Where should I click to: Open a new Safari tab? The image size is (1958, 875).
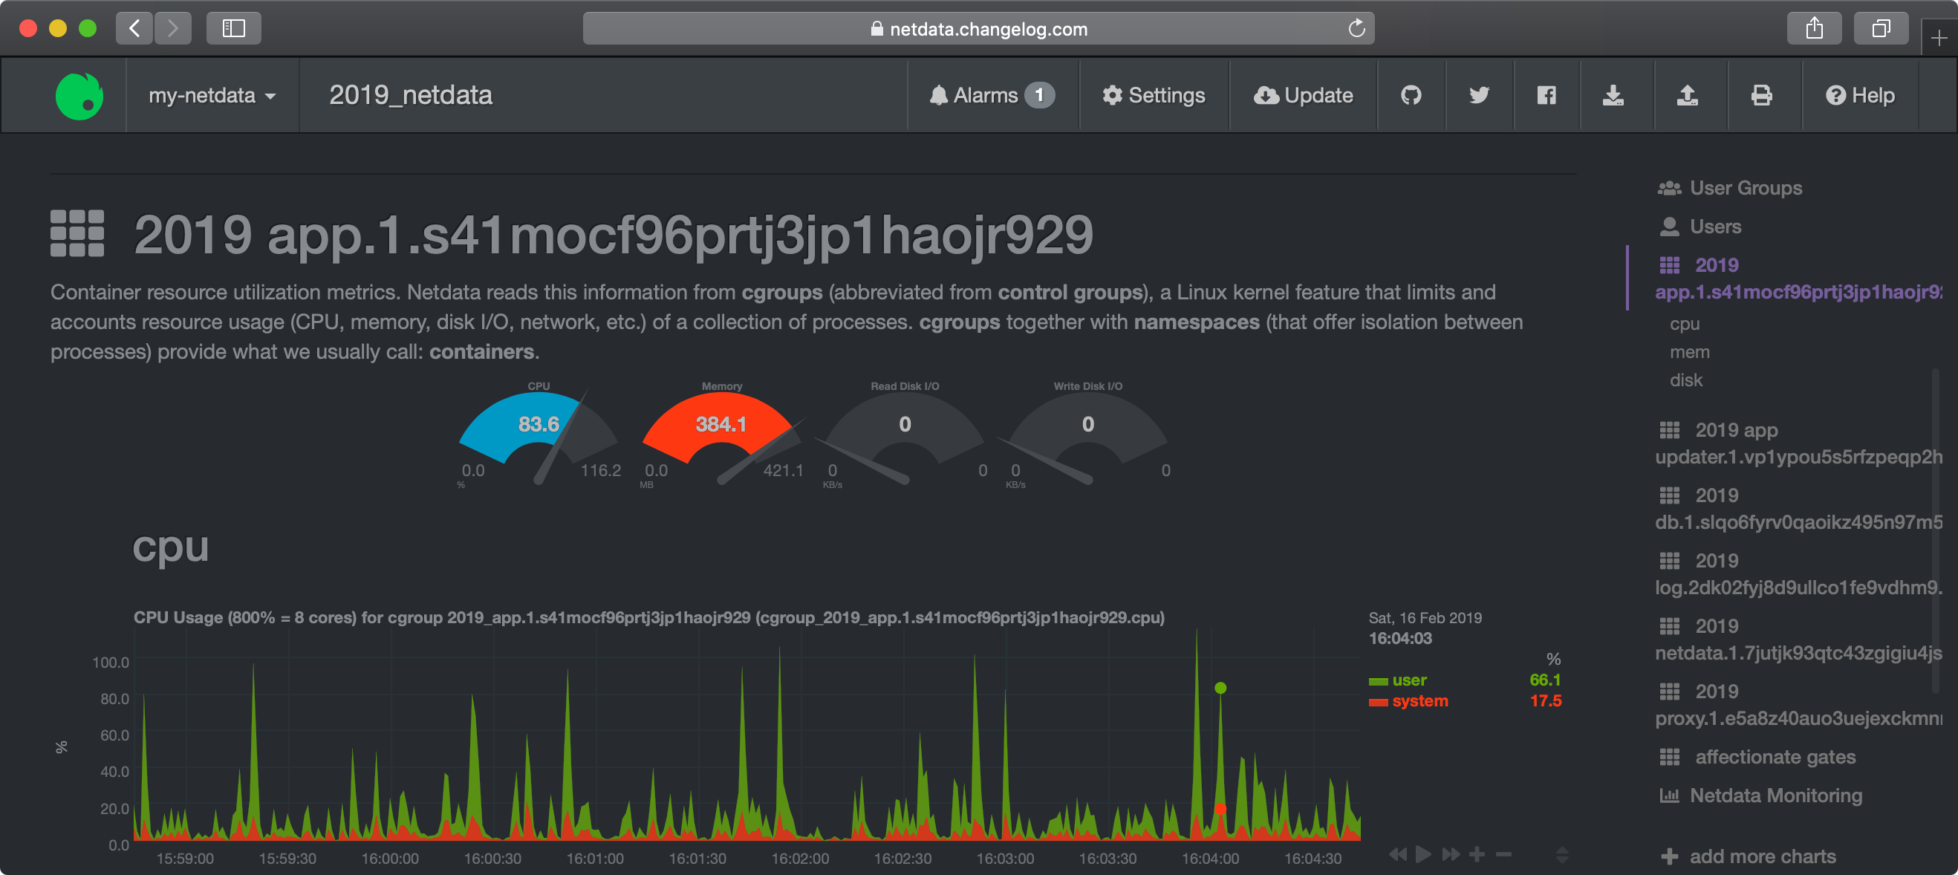point(1938,38)
